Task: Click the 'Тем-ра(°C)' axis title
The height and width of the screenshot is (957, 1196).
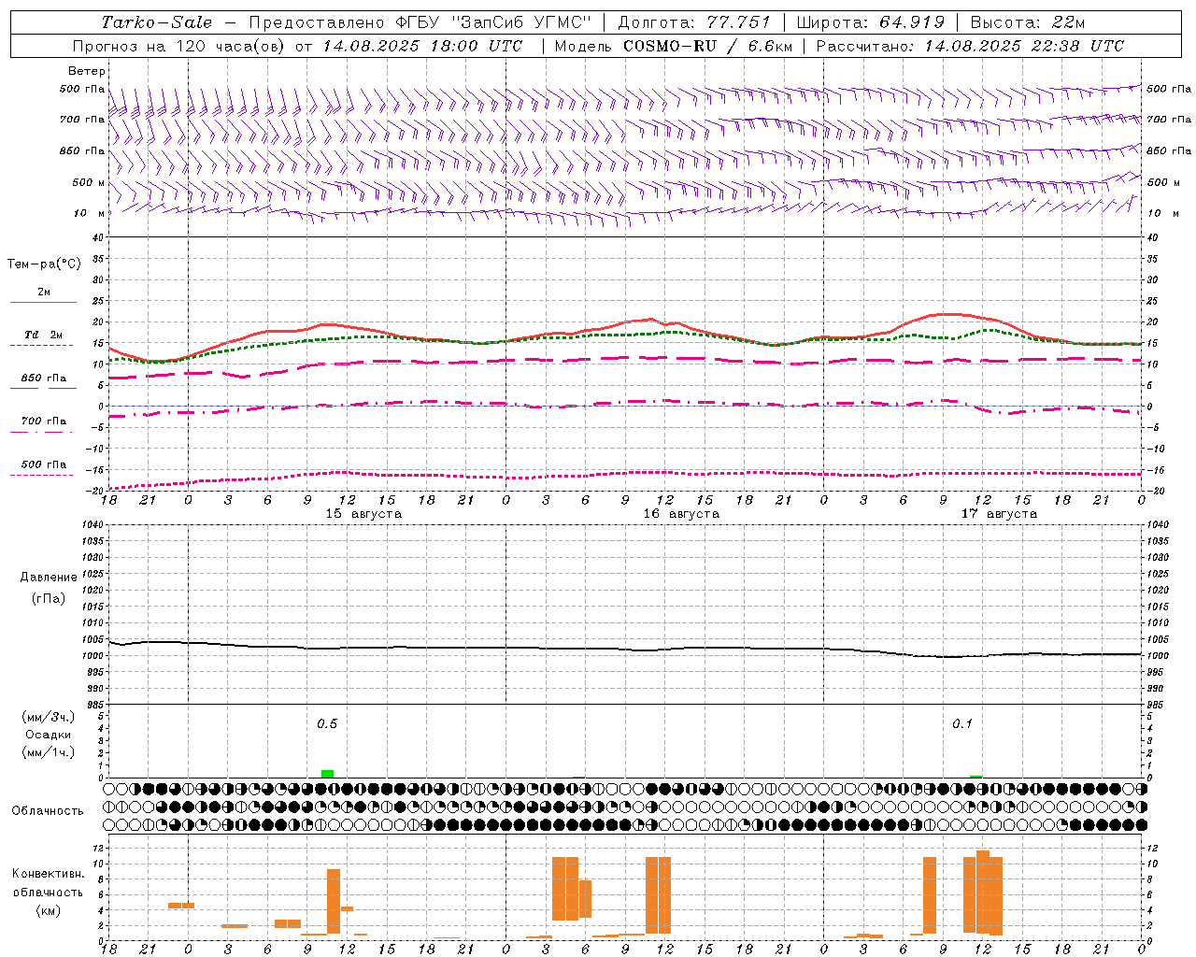Action: pos(44,264)
